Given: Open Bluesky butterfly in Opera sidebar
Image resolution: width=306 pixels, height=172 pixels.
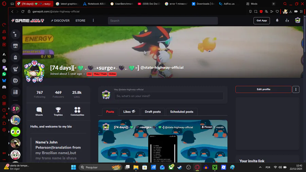Looking at the screenshot, I should [x=4, y=81].
